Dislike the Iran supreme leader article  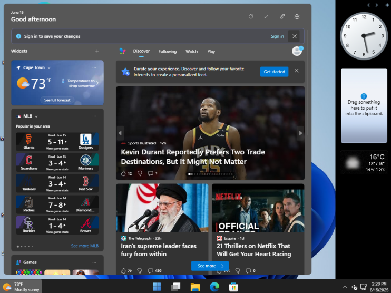(x=140, y=270)
